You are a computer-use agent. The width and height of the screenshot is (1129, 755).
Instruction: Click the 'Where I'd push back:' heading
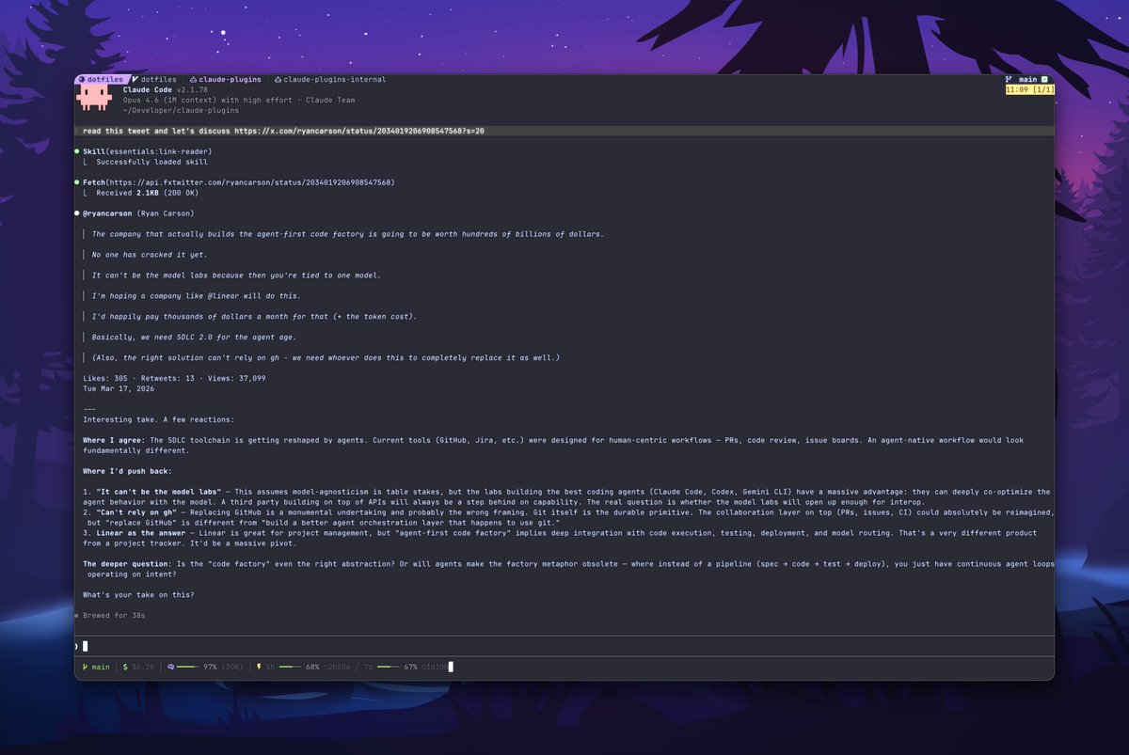click(x=128, y=470)
